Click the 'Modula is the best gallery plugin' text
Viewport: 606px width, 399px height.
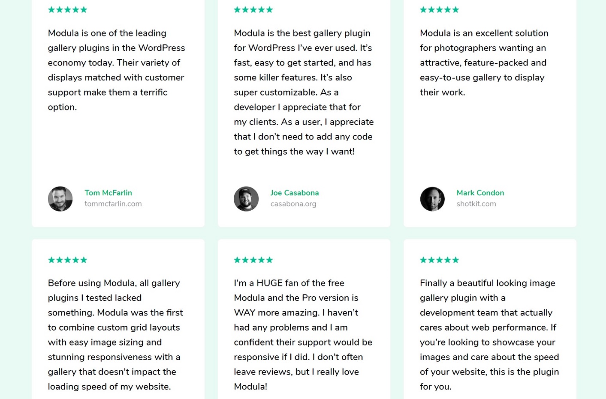304,92
